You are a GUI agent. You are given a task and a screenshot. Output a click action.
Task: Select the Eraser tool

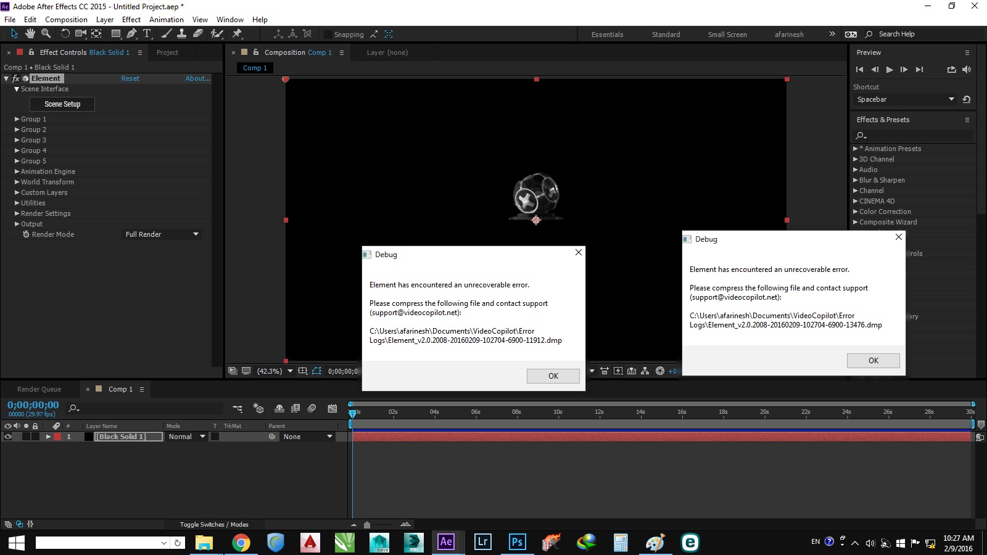coord(198,33)
